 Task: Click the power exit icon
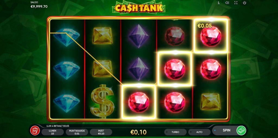[245, 3]
